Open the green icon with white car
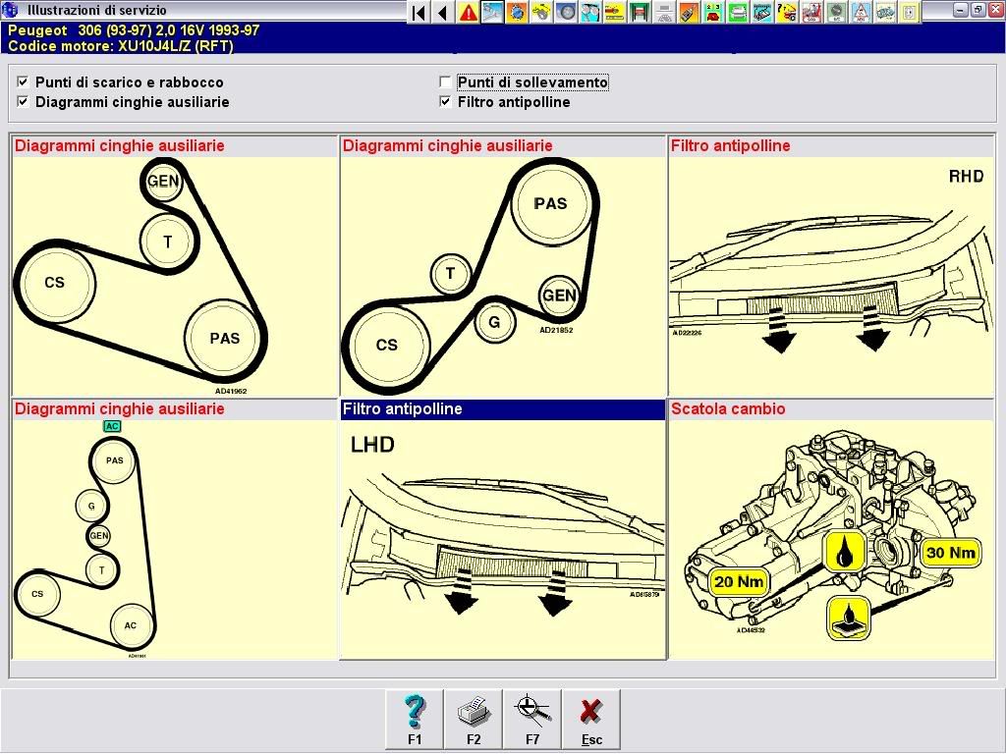 click(x=738, y=12)
